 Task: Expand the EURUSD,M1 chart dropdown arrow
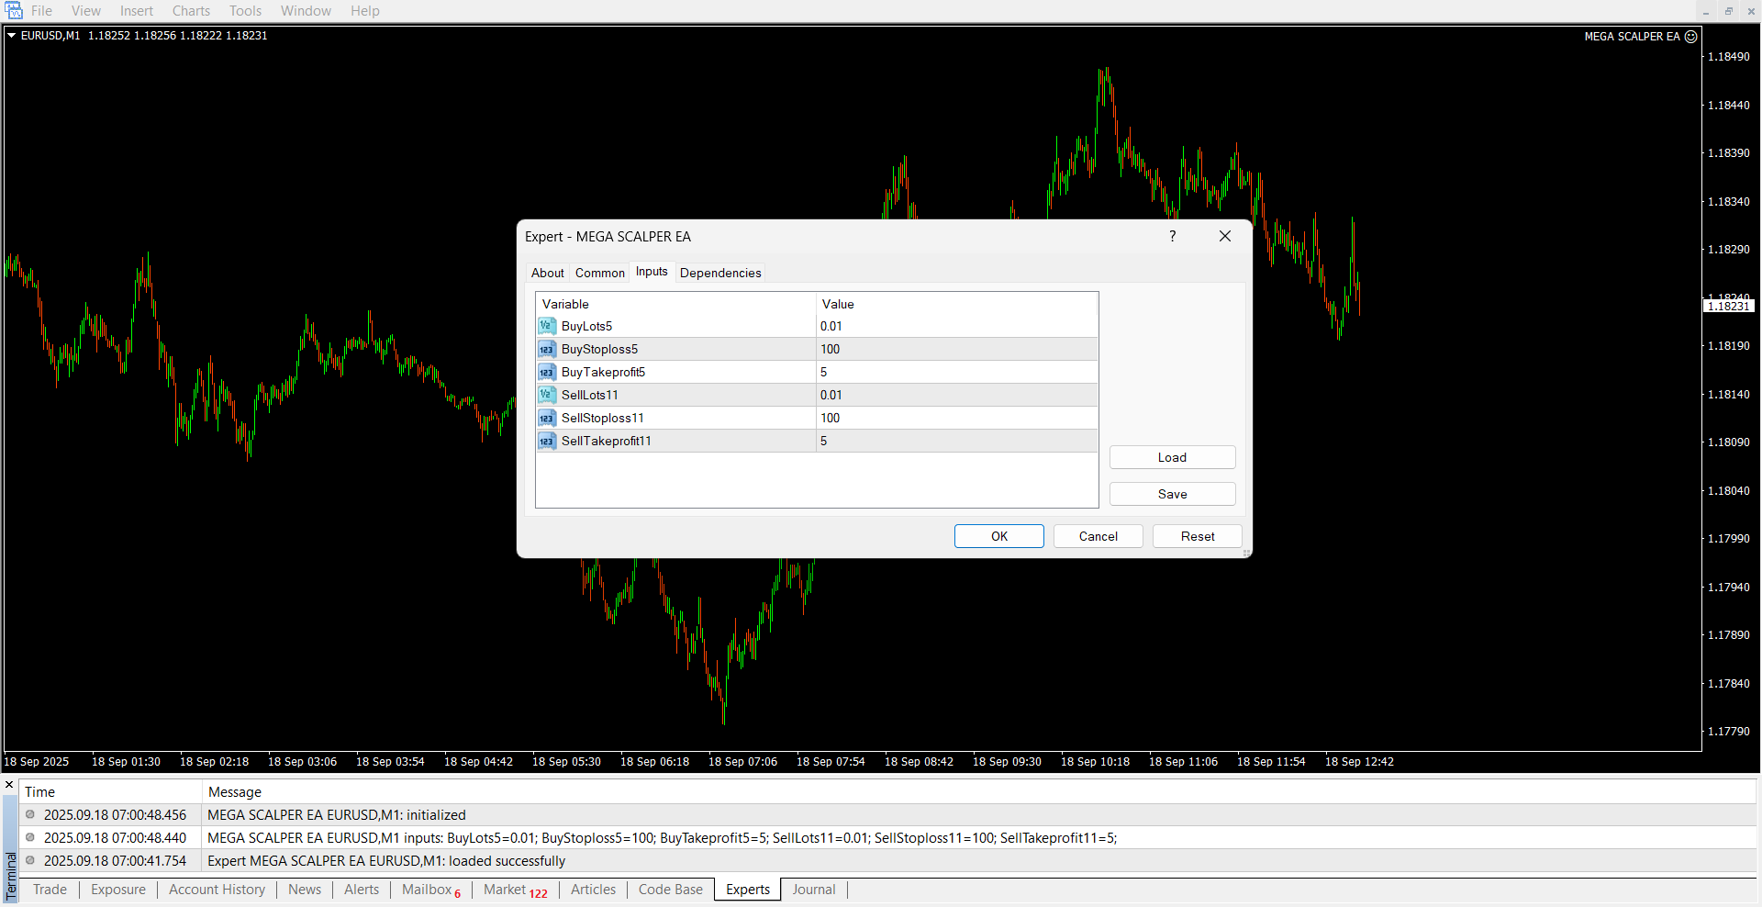12,36
